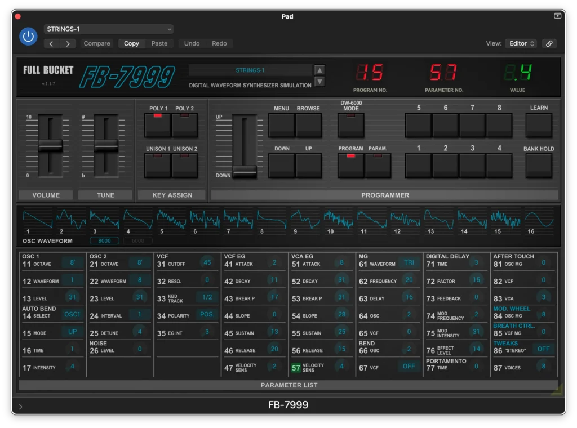Viewport: 577px width, 428px height.
Task: Click the VOLUME slider handle
Action: click(x=50, y=146)
